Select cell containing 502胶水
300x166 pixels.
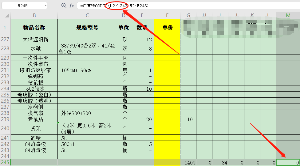(34, 89)
